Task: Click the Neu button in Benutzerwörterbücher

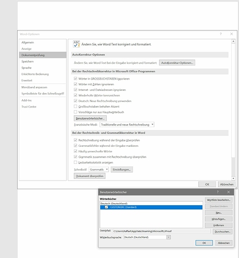Action: pos(219,213)
